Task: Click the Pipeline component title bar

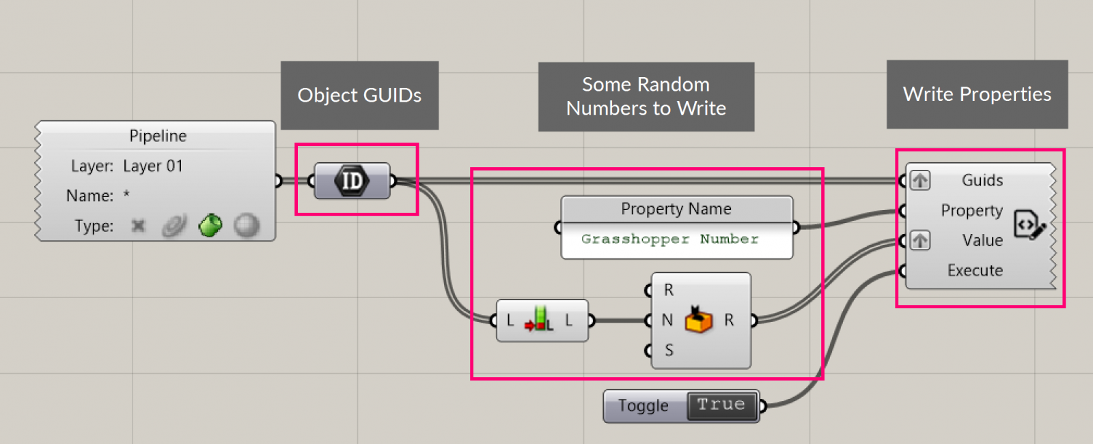Action: click(x=157, y=135)
